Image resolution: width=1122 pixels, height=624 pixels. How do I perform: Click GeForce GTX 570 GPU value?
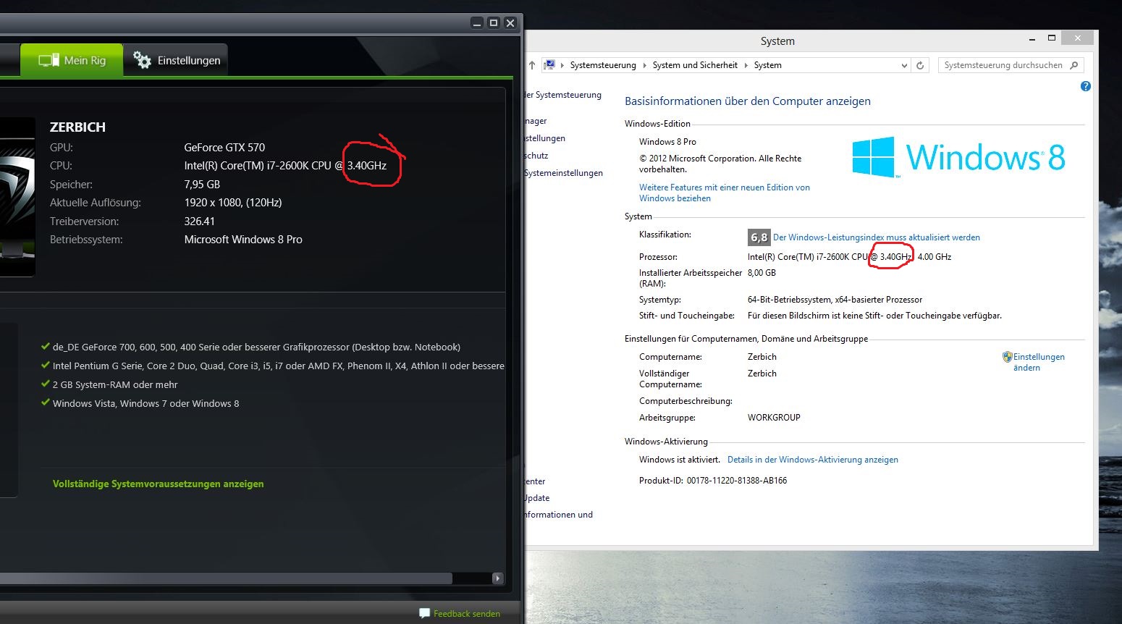[224, 147]
